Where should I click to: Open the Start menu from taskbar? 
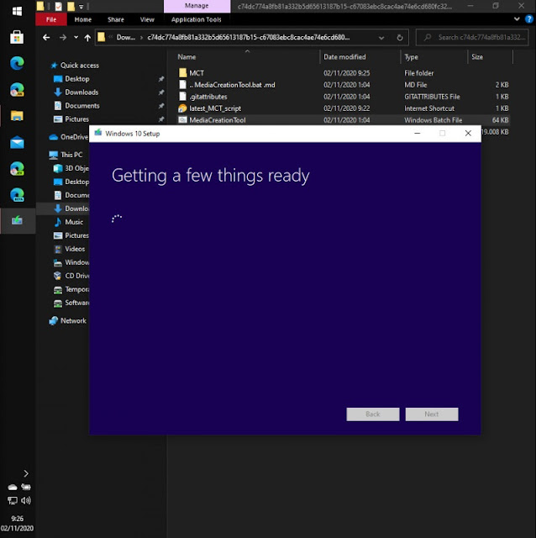coord(17,11)
